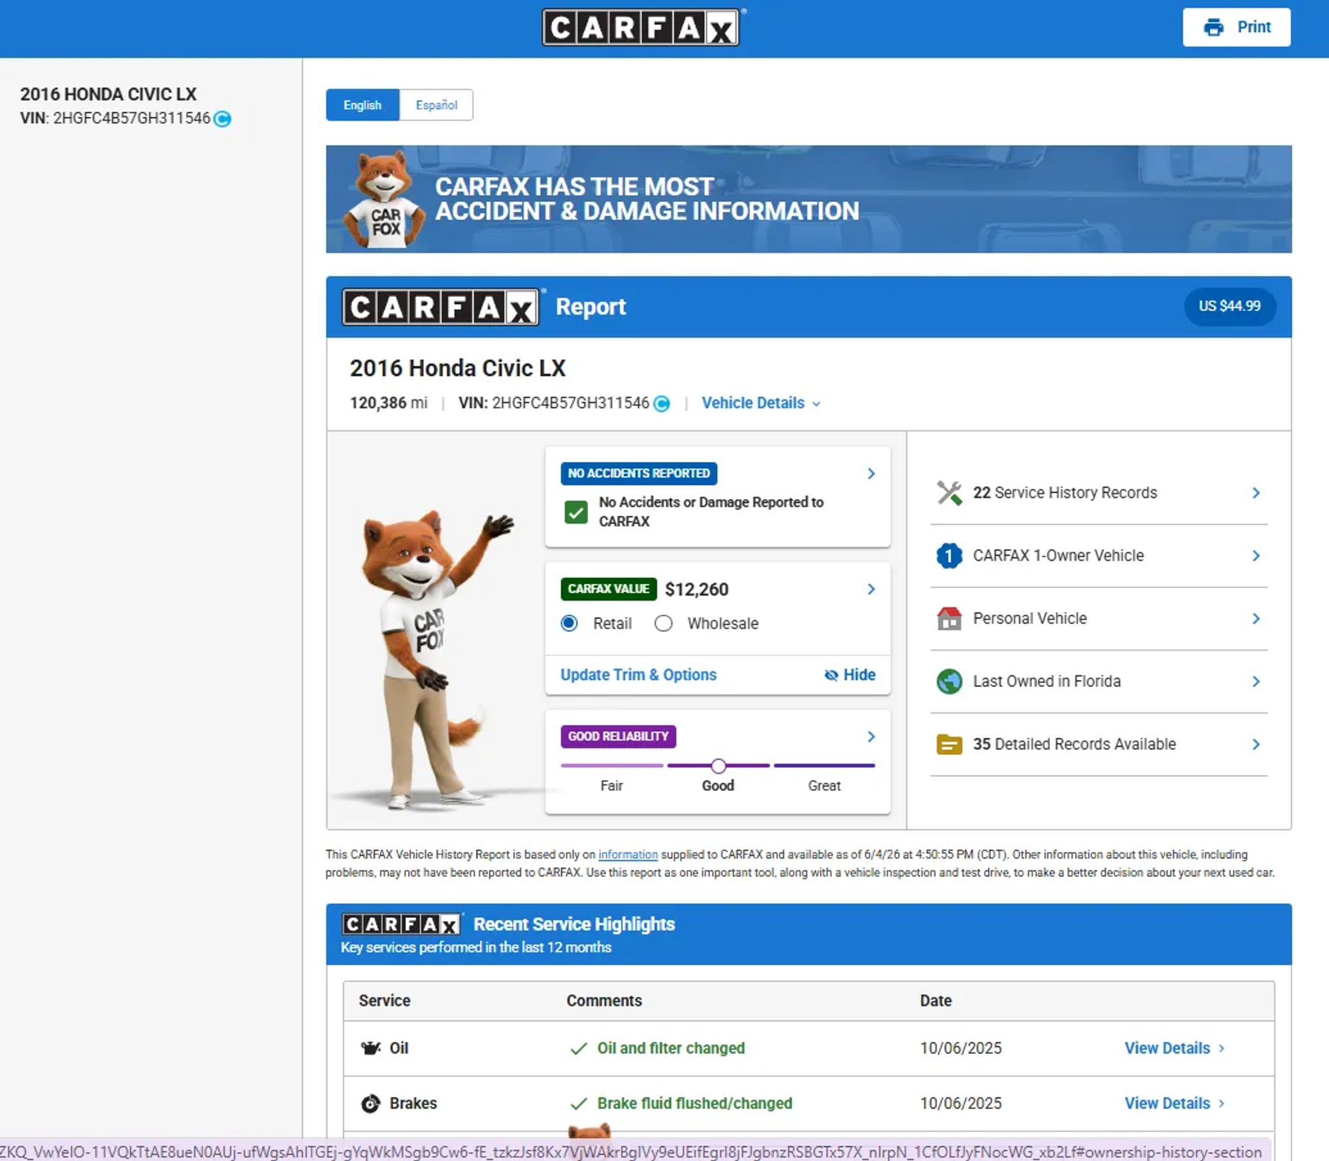Click the globe icon for Last Owned in Florida
Screen dimensions: 1329x1161
pyautogui.click(x=950, y=681)
